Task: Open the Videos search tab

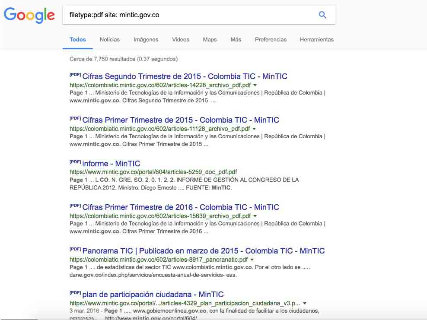Action: pos(180,39)
